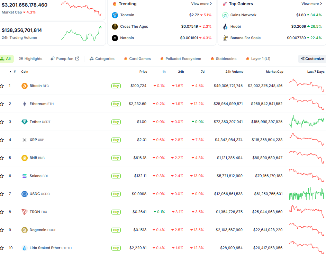
Task: Click the Toncoin icon in Trending
Action: click(115, 15)
